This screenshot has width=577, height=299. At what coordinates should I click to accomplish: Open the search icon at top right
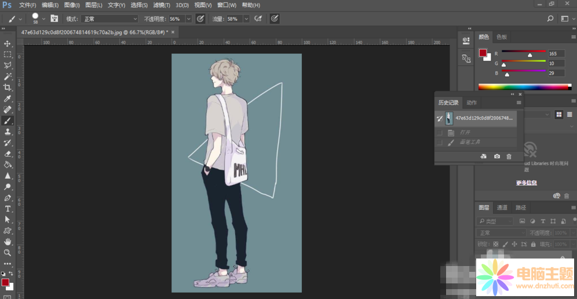click(x=550, y=19)
